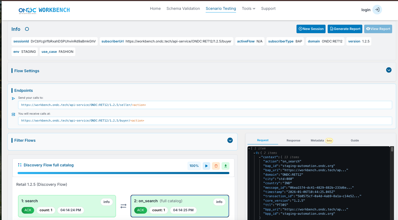The width and height of the screenshot is (398, 220).
Task: Delete the Discovery Flow with trash icon
Action: (x=216, y=166)
